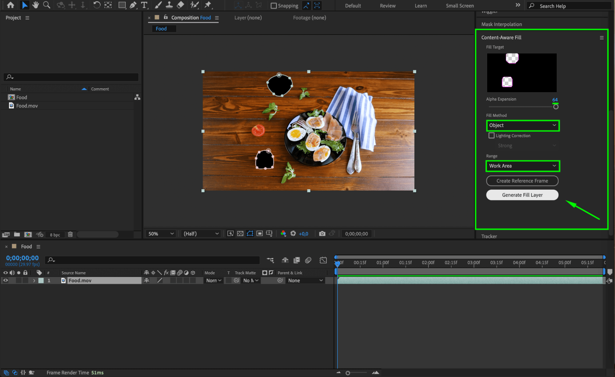Image resolution: width=615 pixels, height=377 pixels.
Task: Select the Pen tool
Action: click(x=133, y=5)
